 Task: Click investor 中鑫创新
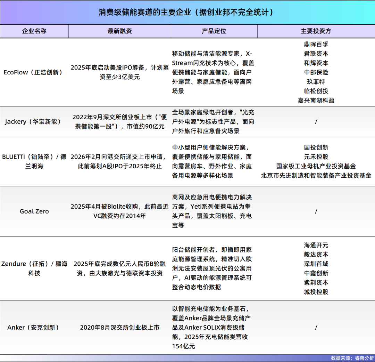click(316, 273)
